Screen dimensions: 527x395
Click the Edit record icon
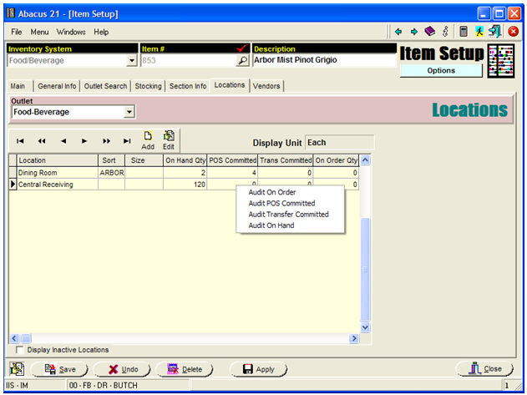click(168, 139)
